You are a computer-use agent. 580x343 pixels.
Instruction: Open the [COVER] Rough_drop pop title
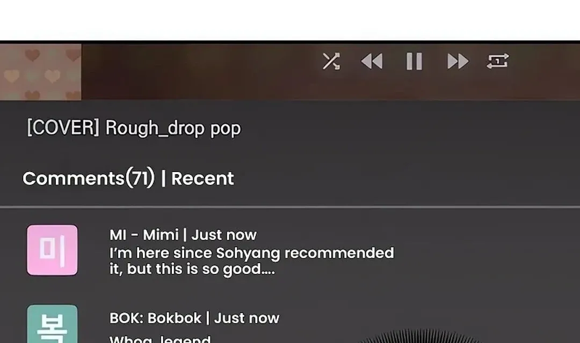tap(134, 128)
